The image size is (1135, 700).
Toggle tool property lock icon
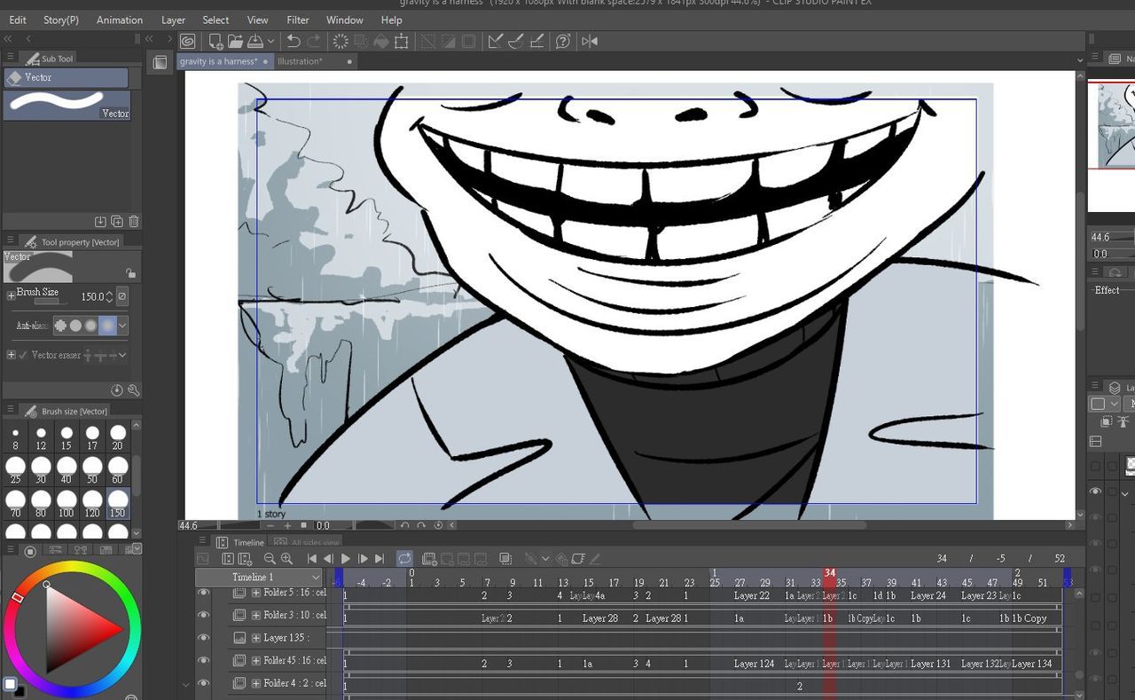(x=130, y=273)
